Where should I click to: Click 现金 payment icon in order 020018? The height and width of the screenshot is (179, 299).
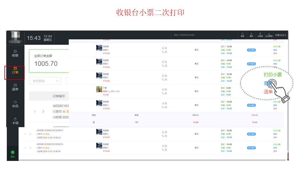pos(44,148)
